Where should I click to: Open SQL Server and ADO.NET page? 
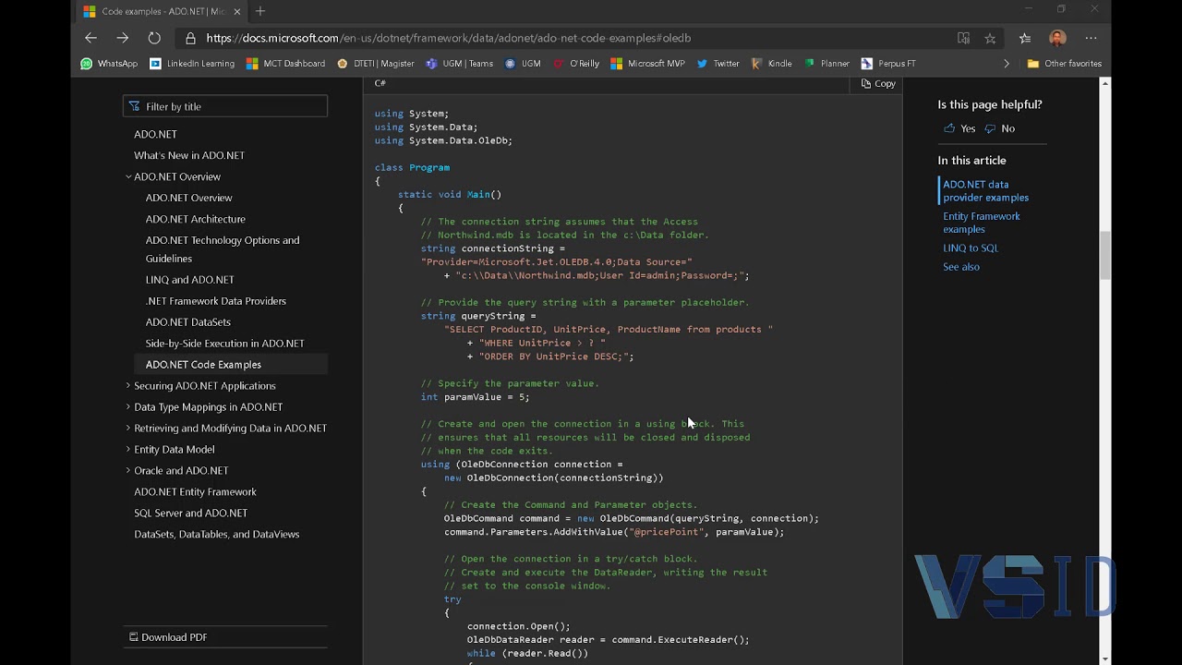[x=190, y=514]
